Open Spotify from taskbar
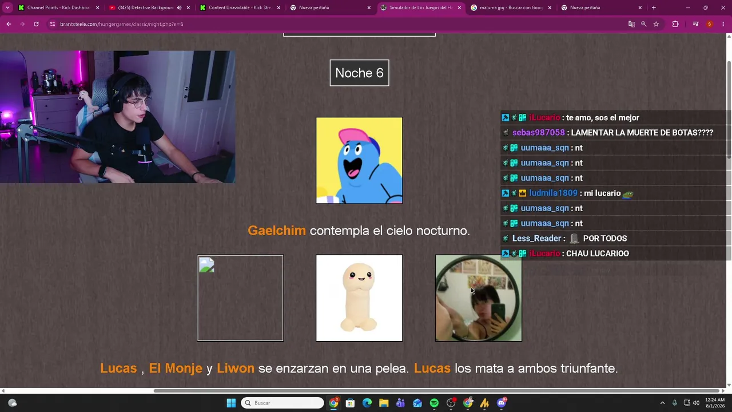Image resolution: width=732 pixels, height=412 pixels. (434, 403)
